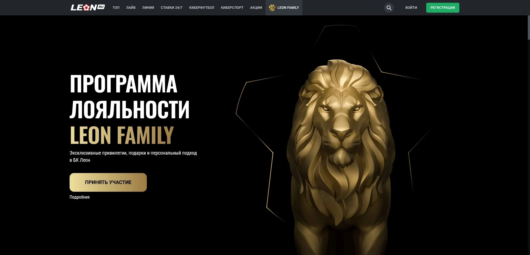Click the page vertical scrollbar thumb

[529, 28]
